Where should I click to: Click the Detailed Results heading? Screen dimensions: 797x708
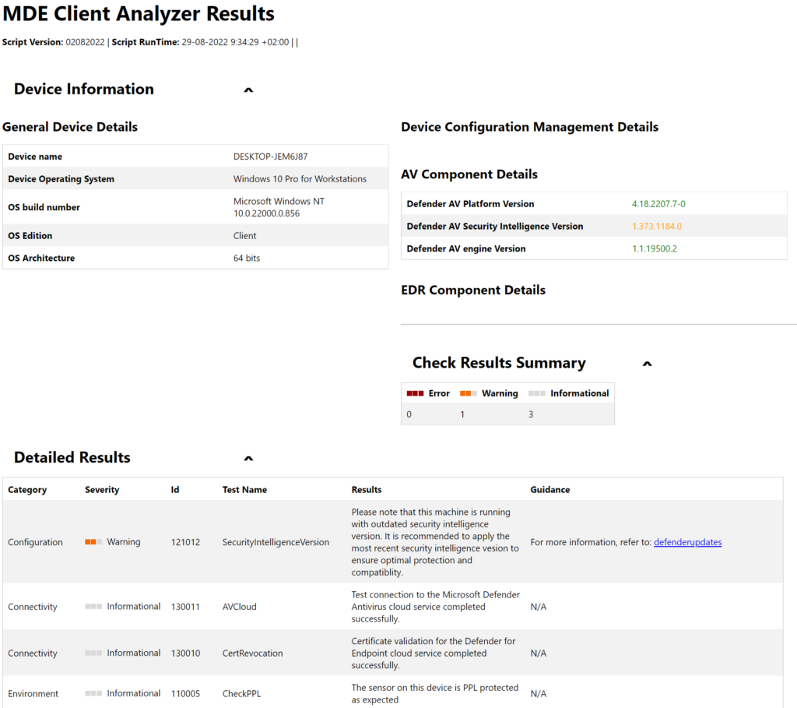tap(72, 457)
